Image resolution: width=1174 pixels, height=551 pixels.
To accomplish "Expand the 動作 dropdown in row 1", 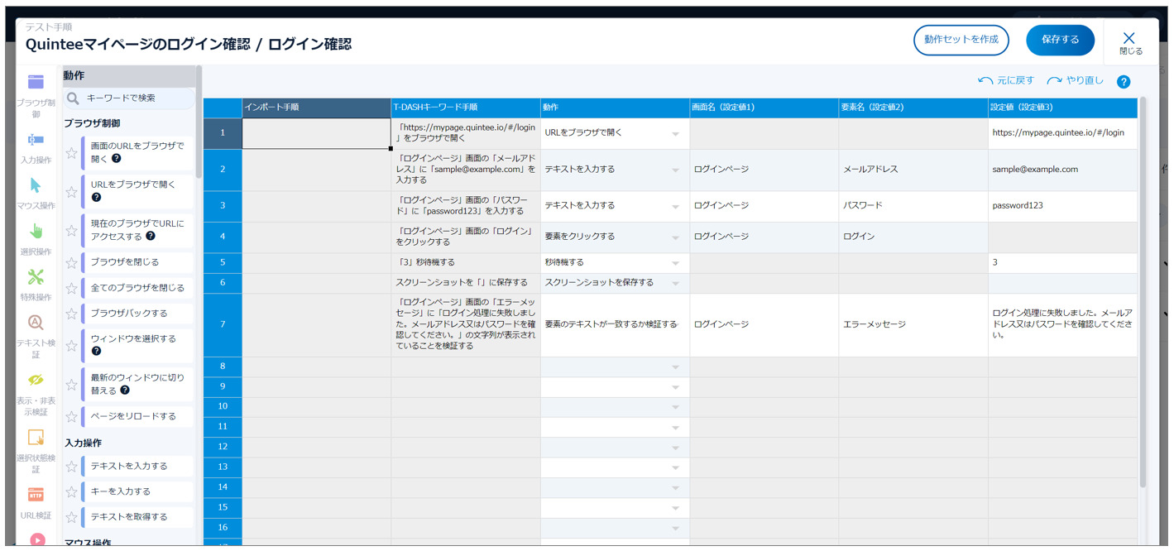I will click(x=675, y=134).
